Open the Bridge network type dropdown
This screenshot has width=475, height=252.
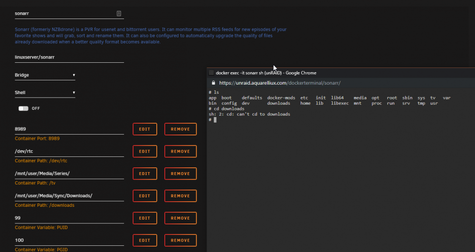coord(45,75)
